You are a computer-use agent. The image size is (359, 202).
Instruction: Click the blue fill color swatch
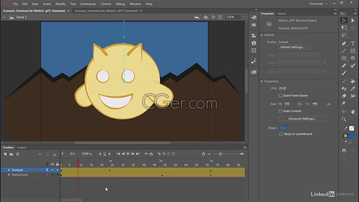tap(352, 136)
